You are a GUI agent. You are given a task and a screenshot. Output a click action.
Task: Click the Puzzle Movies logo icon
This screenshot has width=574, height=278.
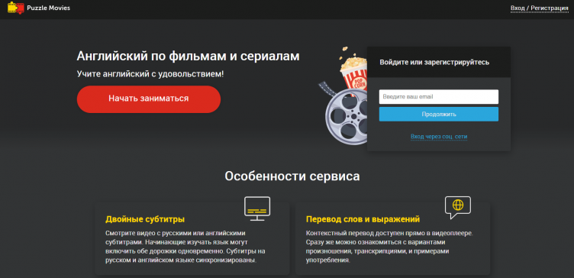tap(16, 8)
